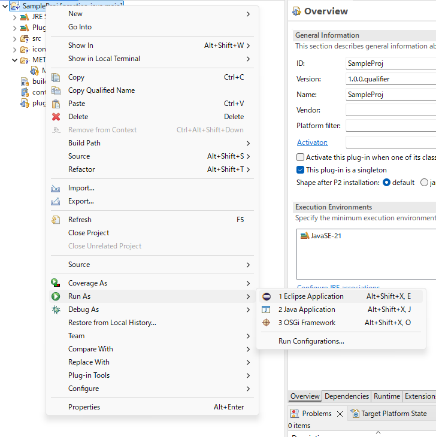Open the Show In submenu
The width and height of the screenshot is (436, 437).
coord(152,45)
